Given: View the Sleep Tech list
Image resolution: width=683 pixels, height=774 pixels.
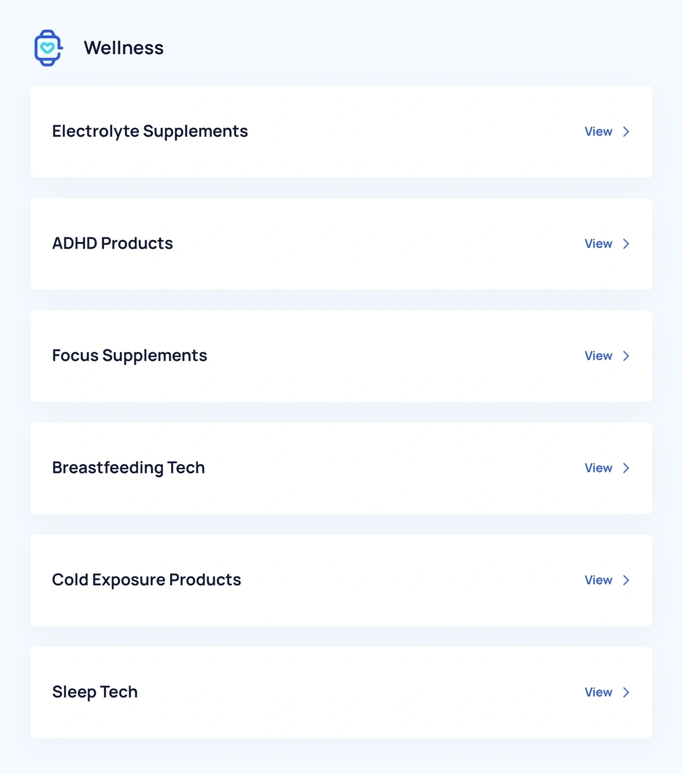Looking at the screenshot, I should click(x=598, y=692).
